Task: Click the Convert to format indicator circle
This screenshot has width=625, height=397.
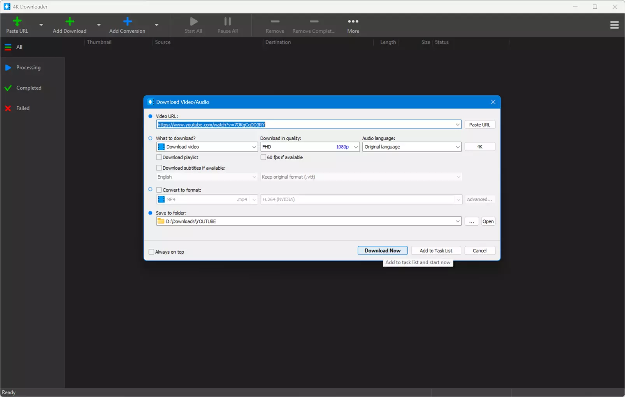Action: click(150, 190)
